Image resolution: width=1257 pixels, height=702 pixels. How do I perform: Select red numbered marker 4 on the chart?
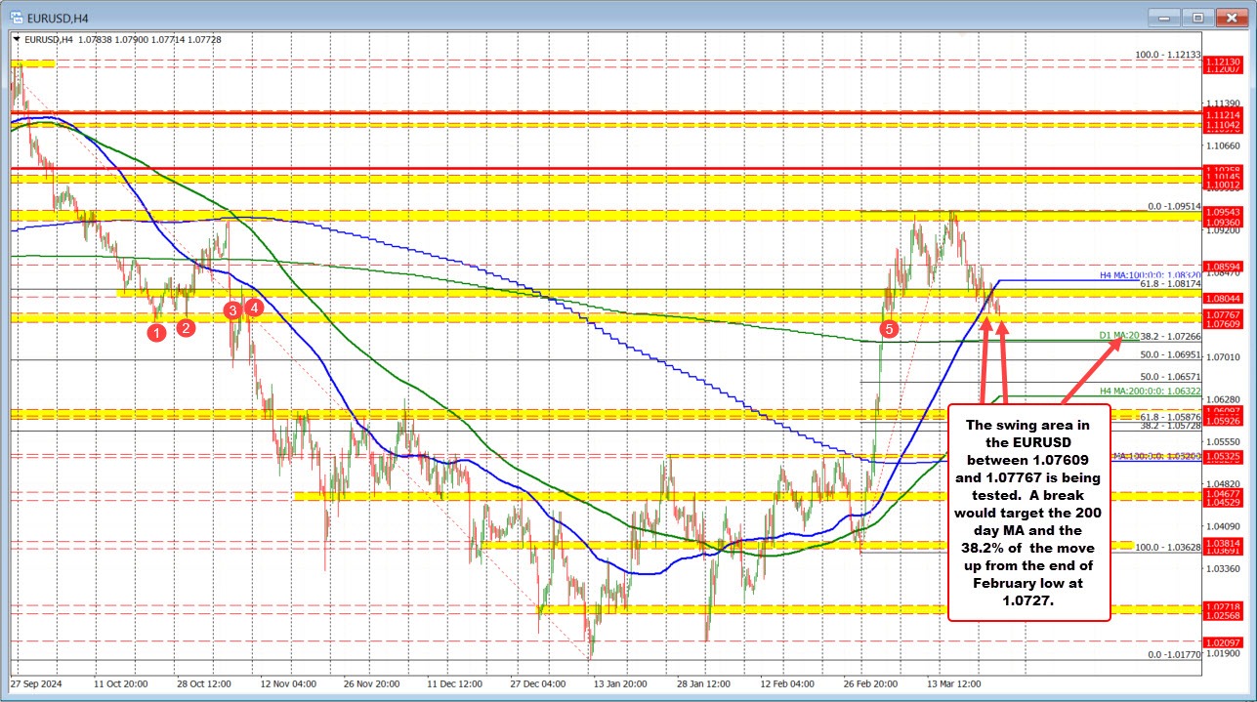(252, 307)
